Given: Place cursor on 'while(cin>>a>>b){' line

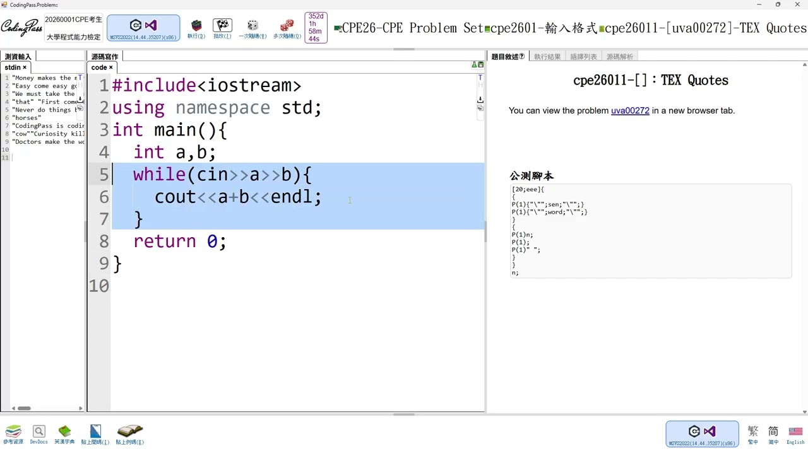Looking at the screenshot, I should [222, 175].
